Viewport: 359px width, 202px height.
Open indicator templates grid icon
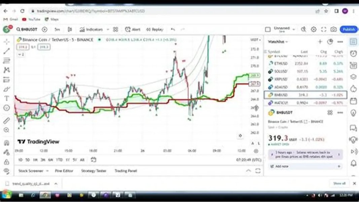point(116,29)
